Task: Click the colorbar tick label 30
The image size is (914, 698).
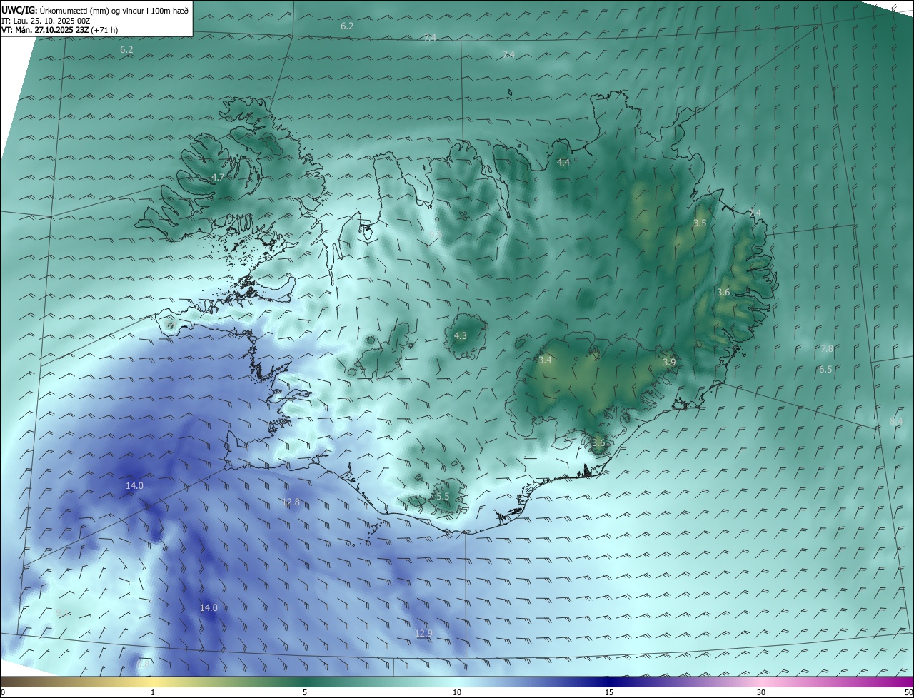Action: click(x=761, y=692)
